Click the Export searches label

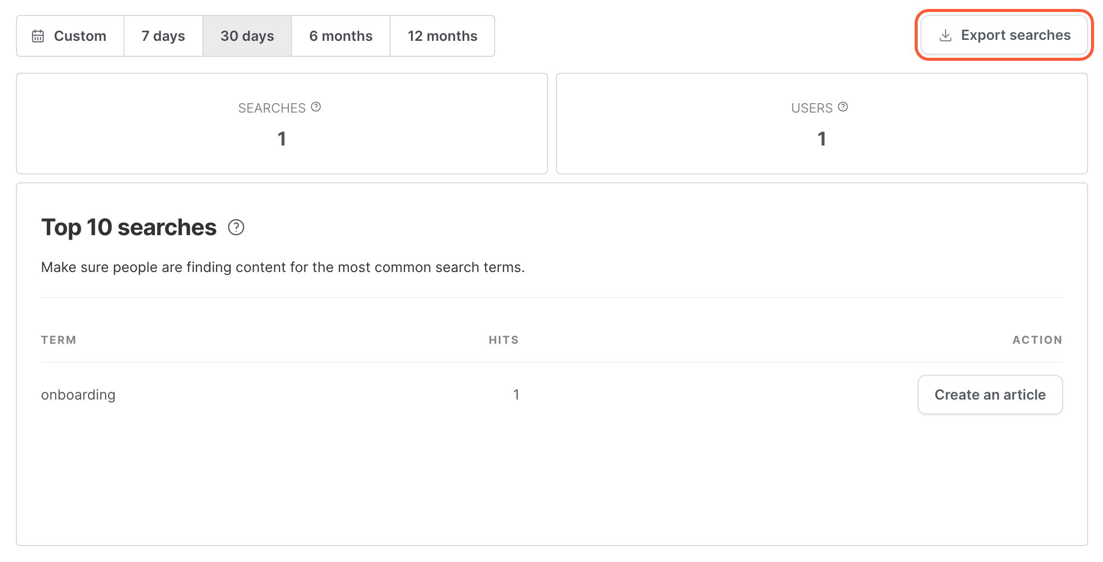(1016, 35)
